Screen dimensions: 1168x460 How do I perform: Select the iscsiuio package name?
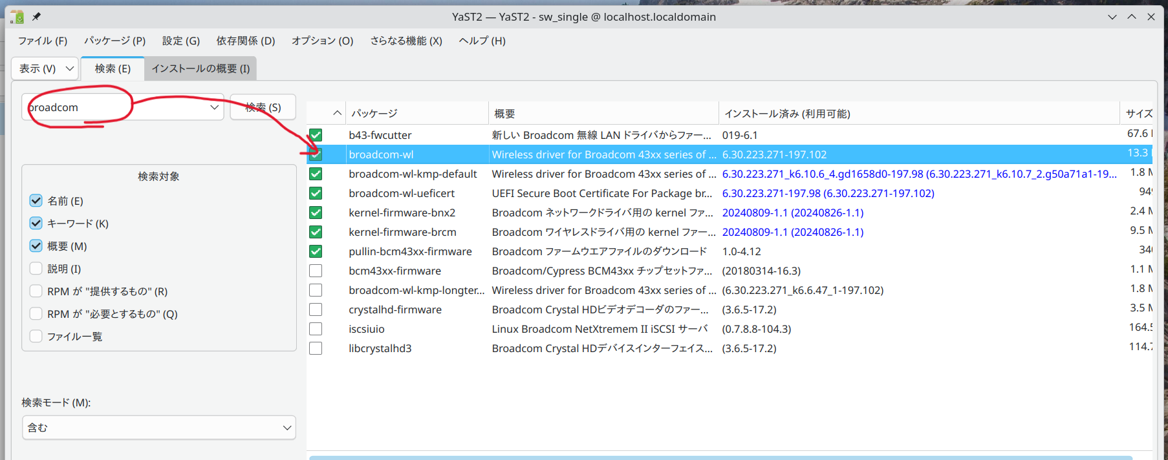[x=367, y=329]
